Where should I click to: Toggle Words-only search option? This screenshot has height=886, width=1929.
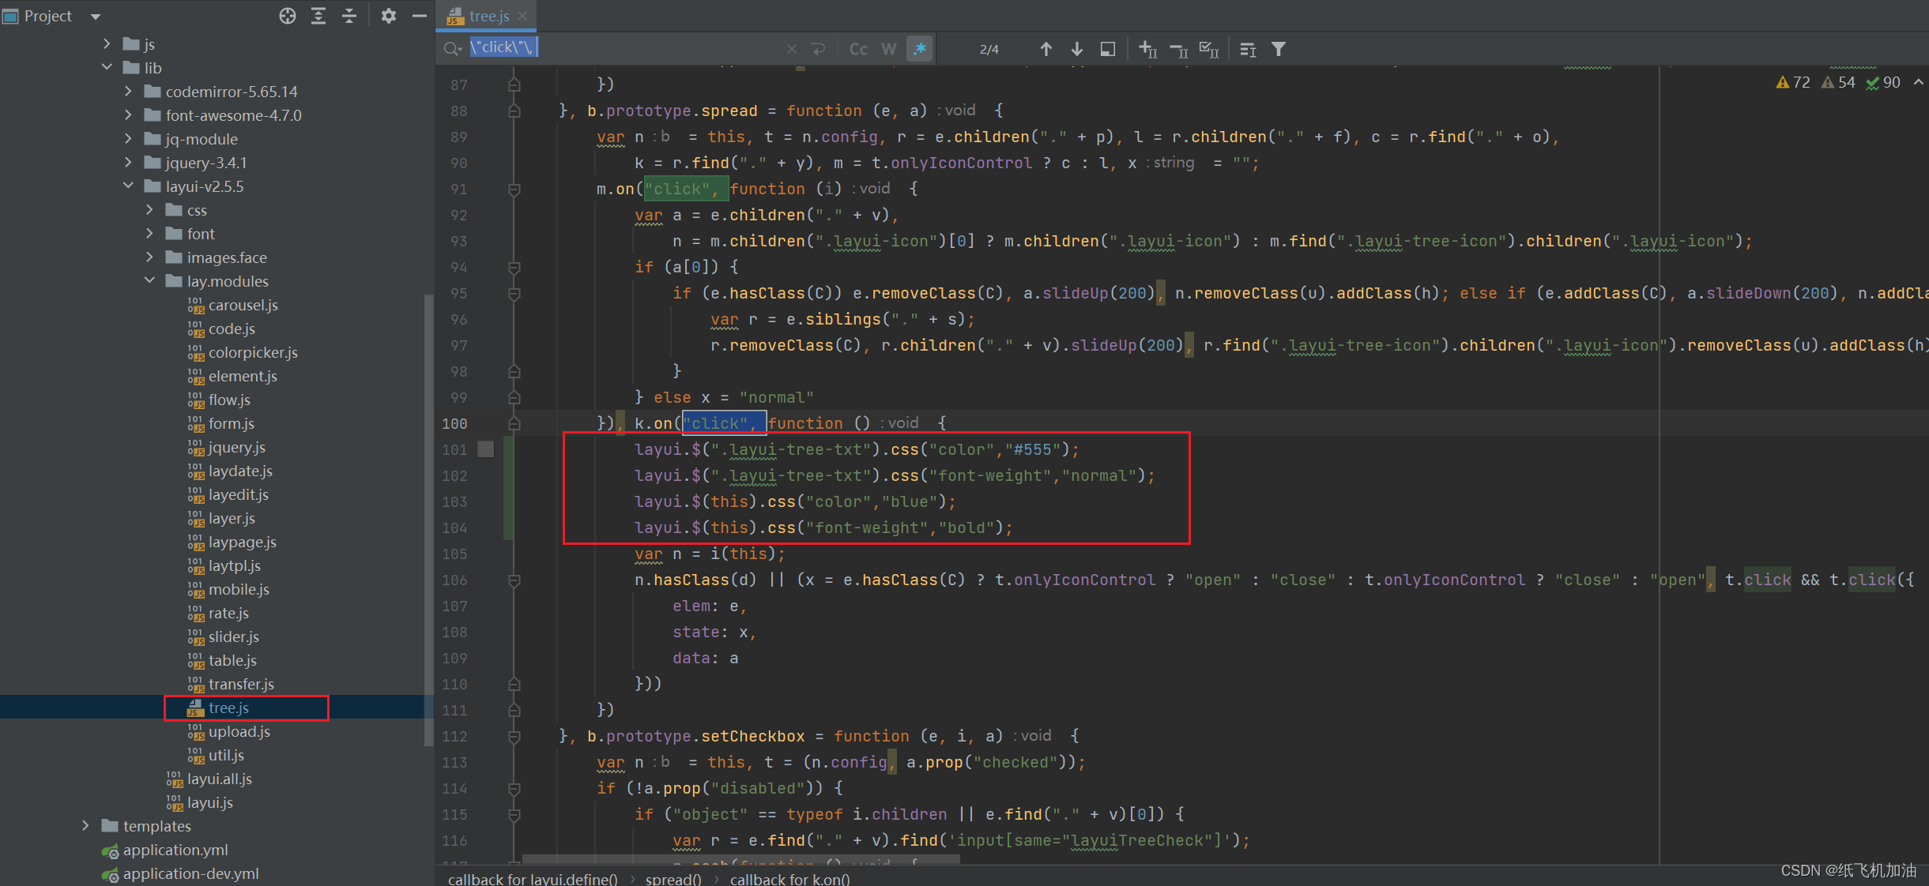tap(889, 49)
